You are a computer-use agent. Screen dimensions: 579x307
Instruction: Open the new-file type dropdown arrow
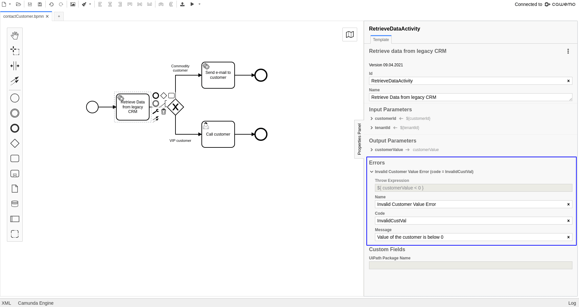click(10, 4)
